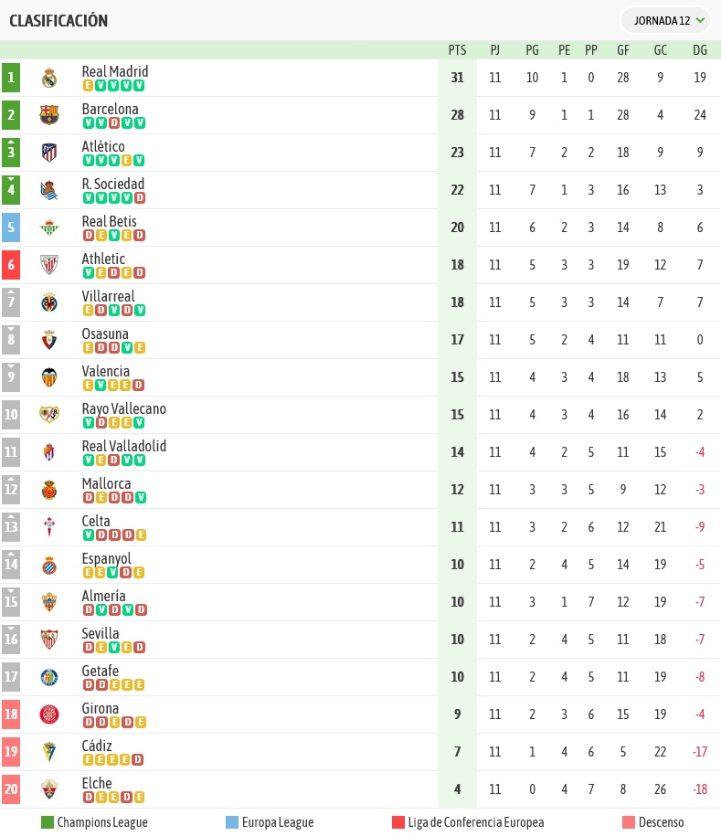The image size is (721, 836).
Task: Click the Descenso legend color square
Action: click(x=629, y=822)
